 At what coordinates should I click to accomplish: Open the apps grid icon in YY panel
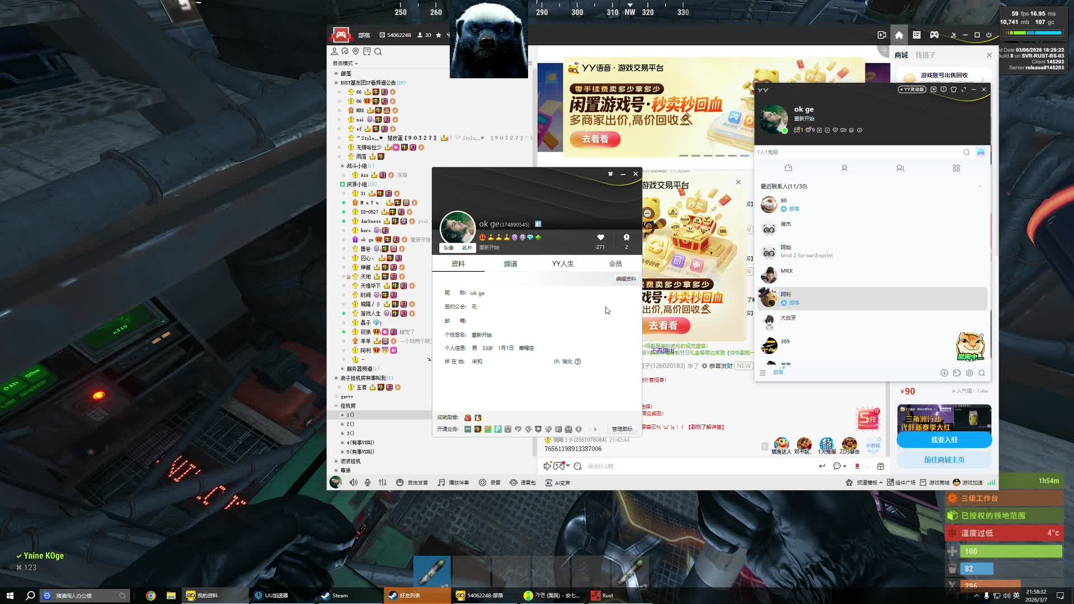956,168
